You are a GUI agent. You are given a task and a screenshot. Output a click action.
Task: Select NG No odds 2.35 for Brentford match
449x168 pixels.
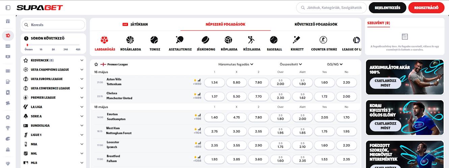pyautogui.click(x=346, y=159)
